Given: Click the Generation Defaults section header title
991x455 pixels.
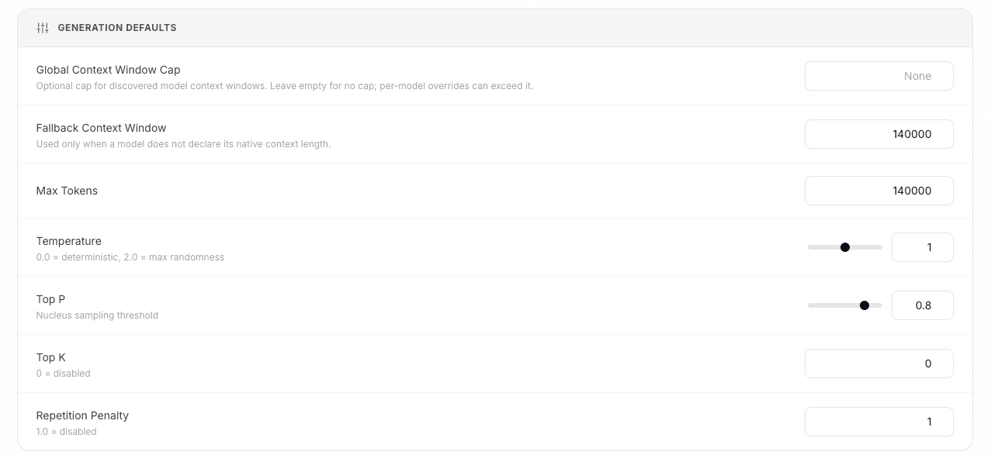Looking at the screenshot, I should (x=117, y=28).
